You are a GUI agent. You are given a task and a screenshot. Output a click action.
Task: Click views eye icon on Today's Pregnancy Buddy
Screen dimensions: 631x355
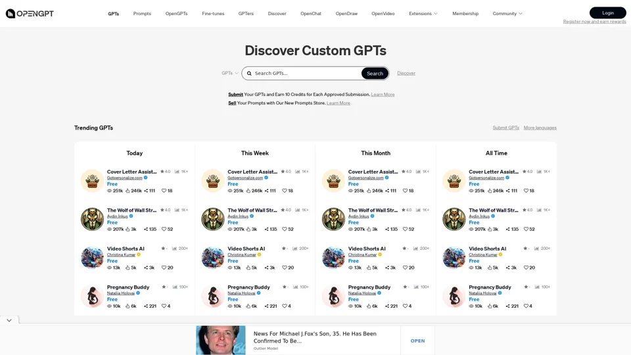[x=110, y=306]
